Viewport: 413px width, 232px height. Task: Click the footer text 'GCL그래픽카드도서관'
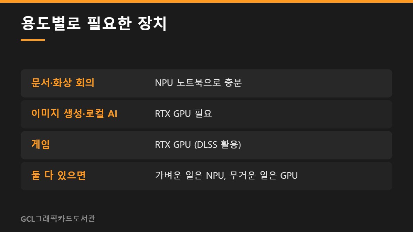[58, 219]
